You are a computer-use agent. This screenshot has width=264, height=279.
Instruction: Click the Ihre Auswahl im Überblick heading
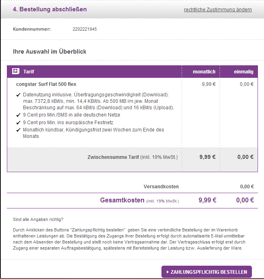50,52
